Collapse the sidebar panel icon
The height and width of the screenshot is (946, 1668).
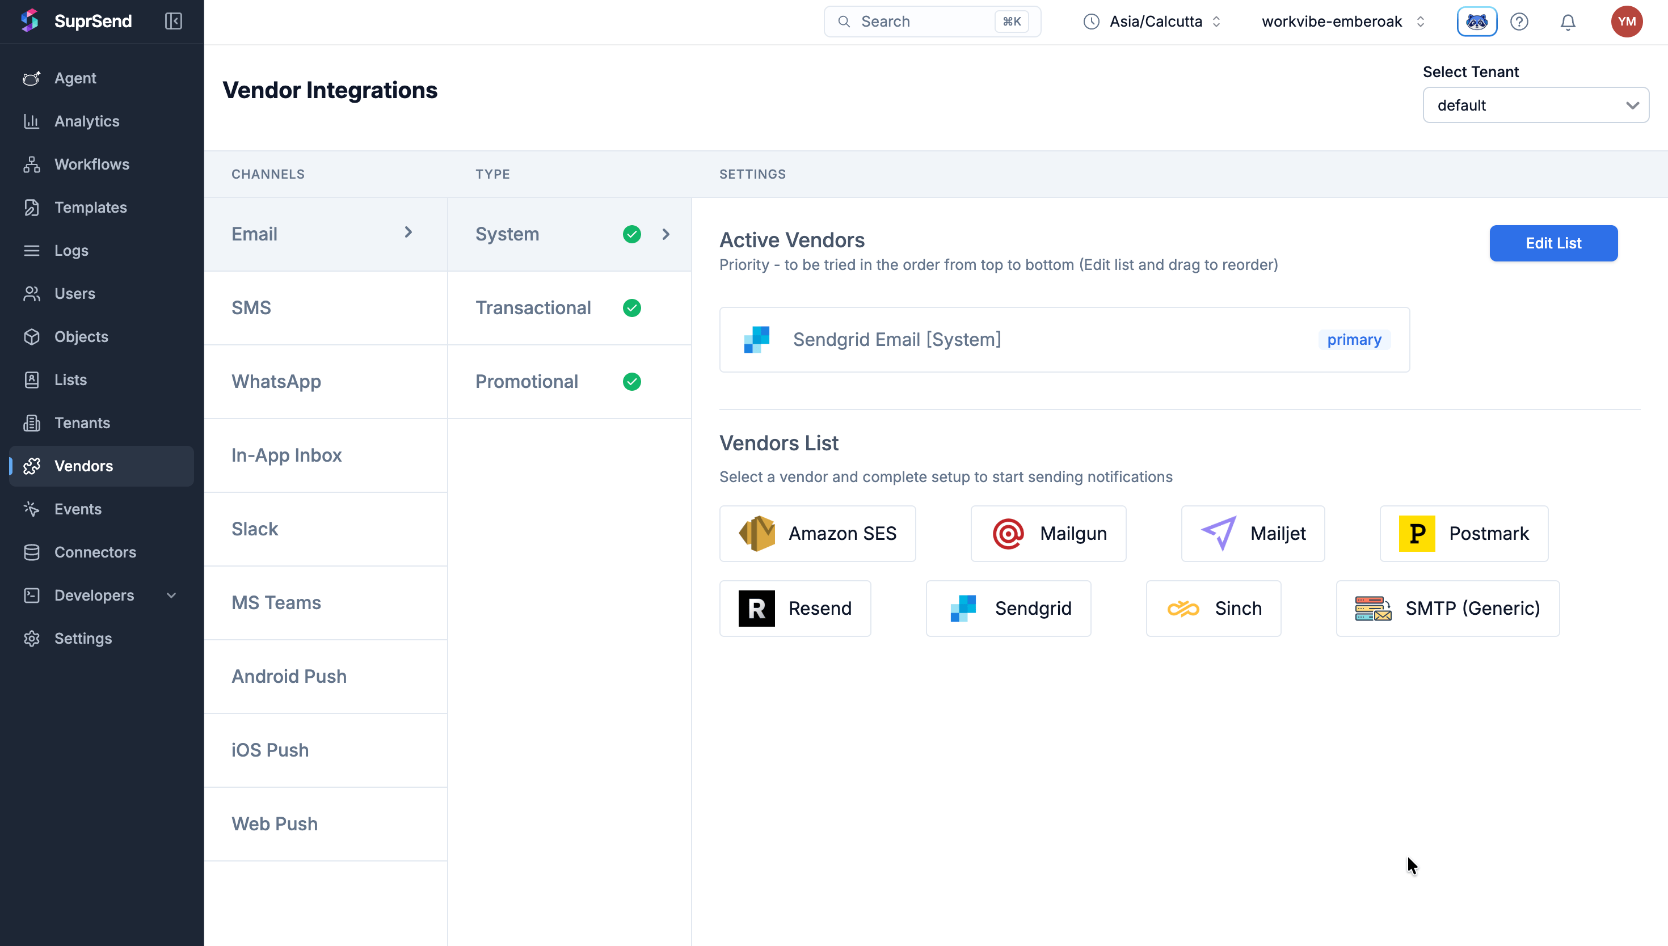click(x=174, y=21)
